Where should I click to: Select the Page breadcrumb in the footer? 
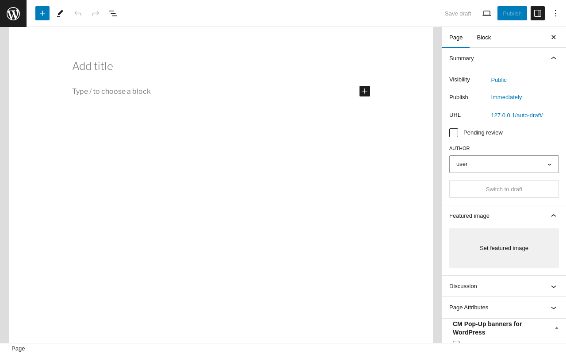click(x=18, y=349)
